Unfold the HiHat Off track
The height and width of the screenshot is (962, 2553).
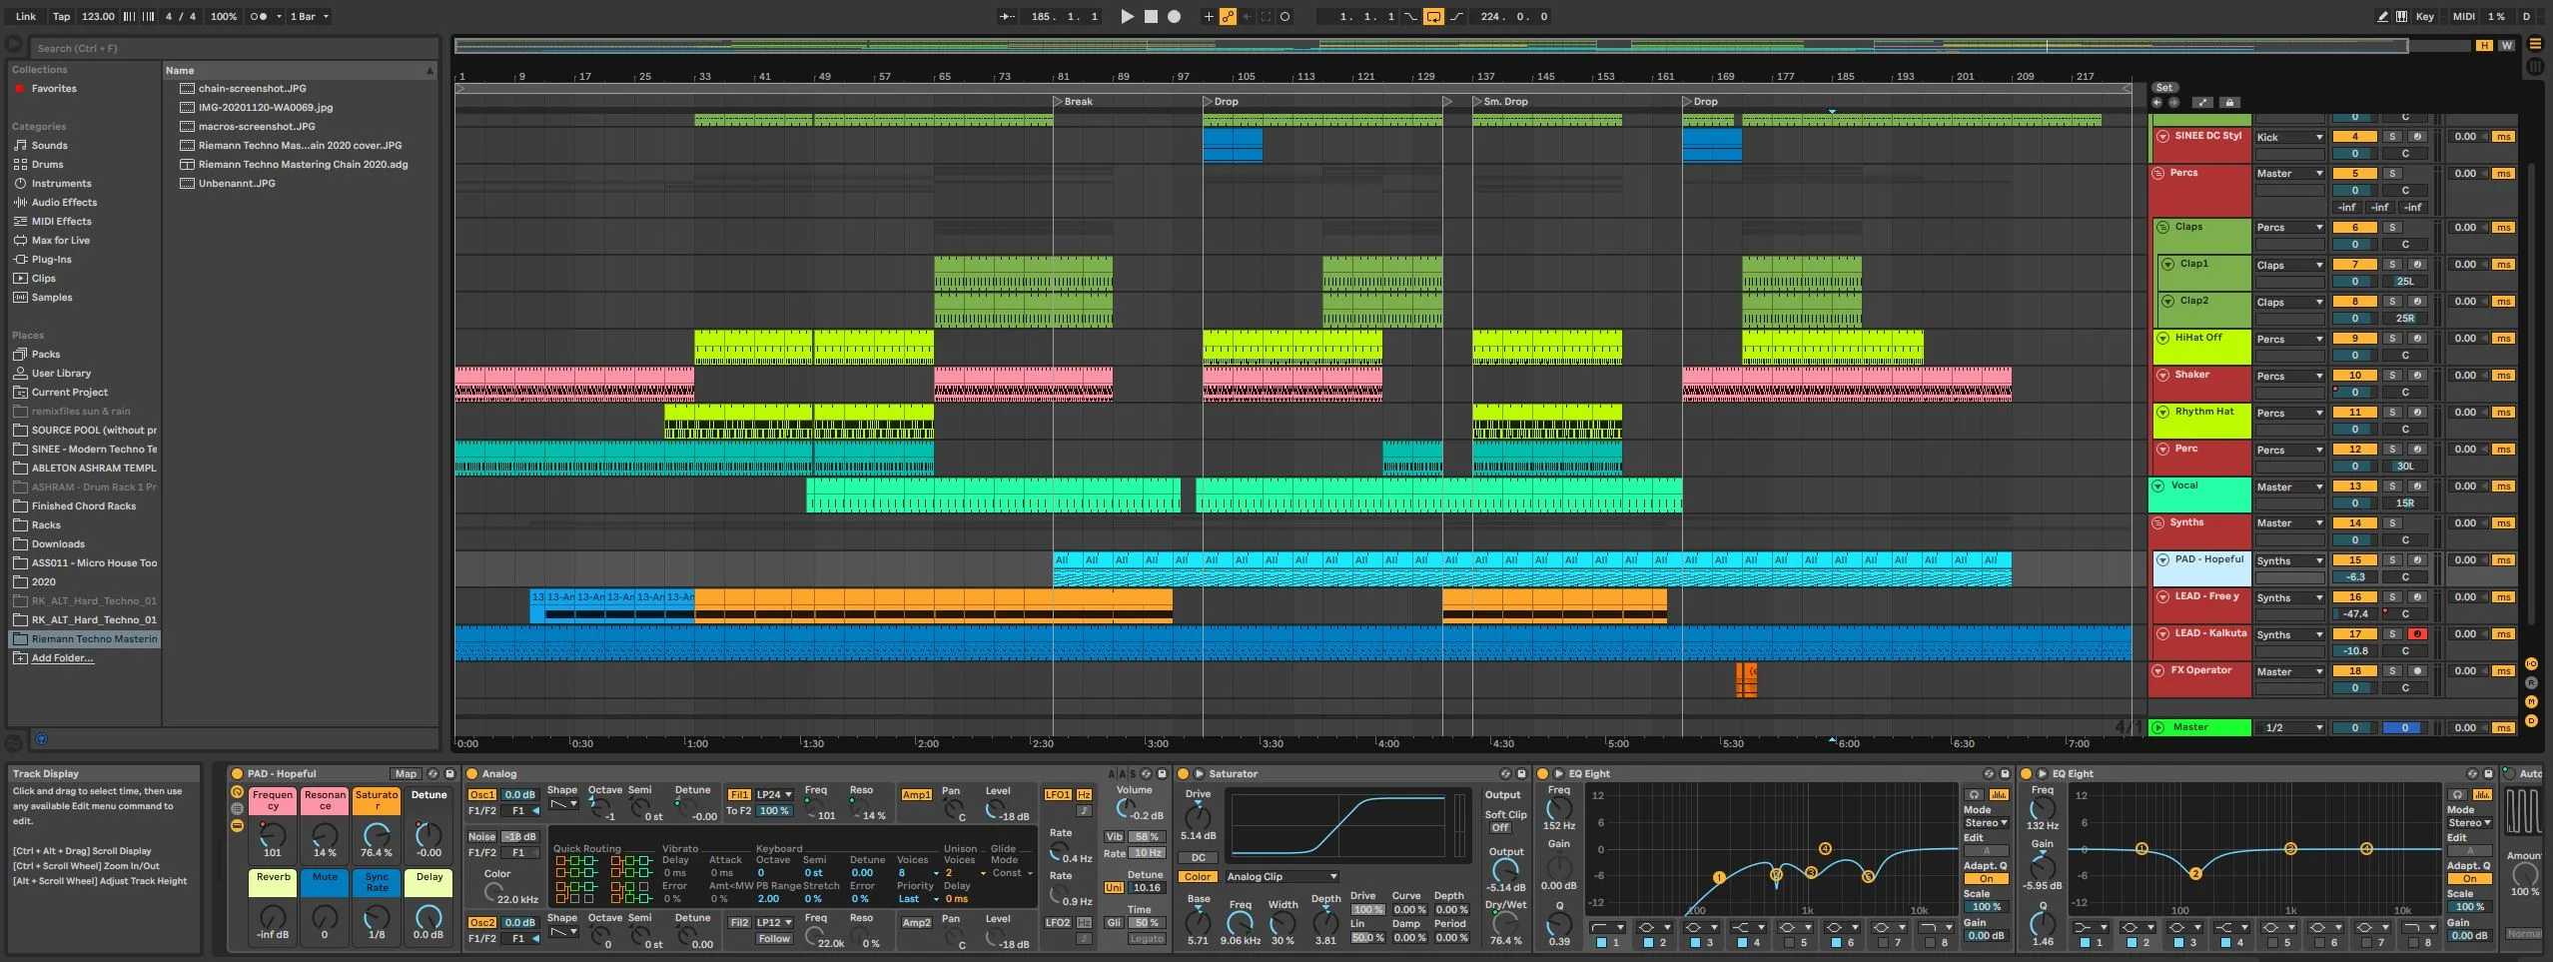(x=2162, y=339)
